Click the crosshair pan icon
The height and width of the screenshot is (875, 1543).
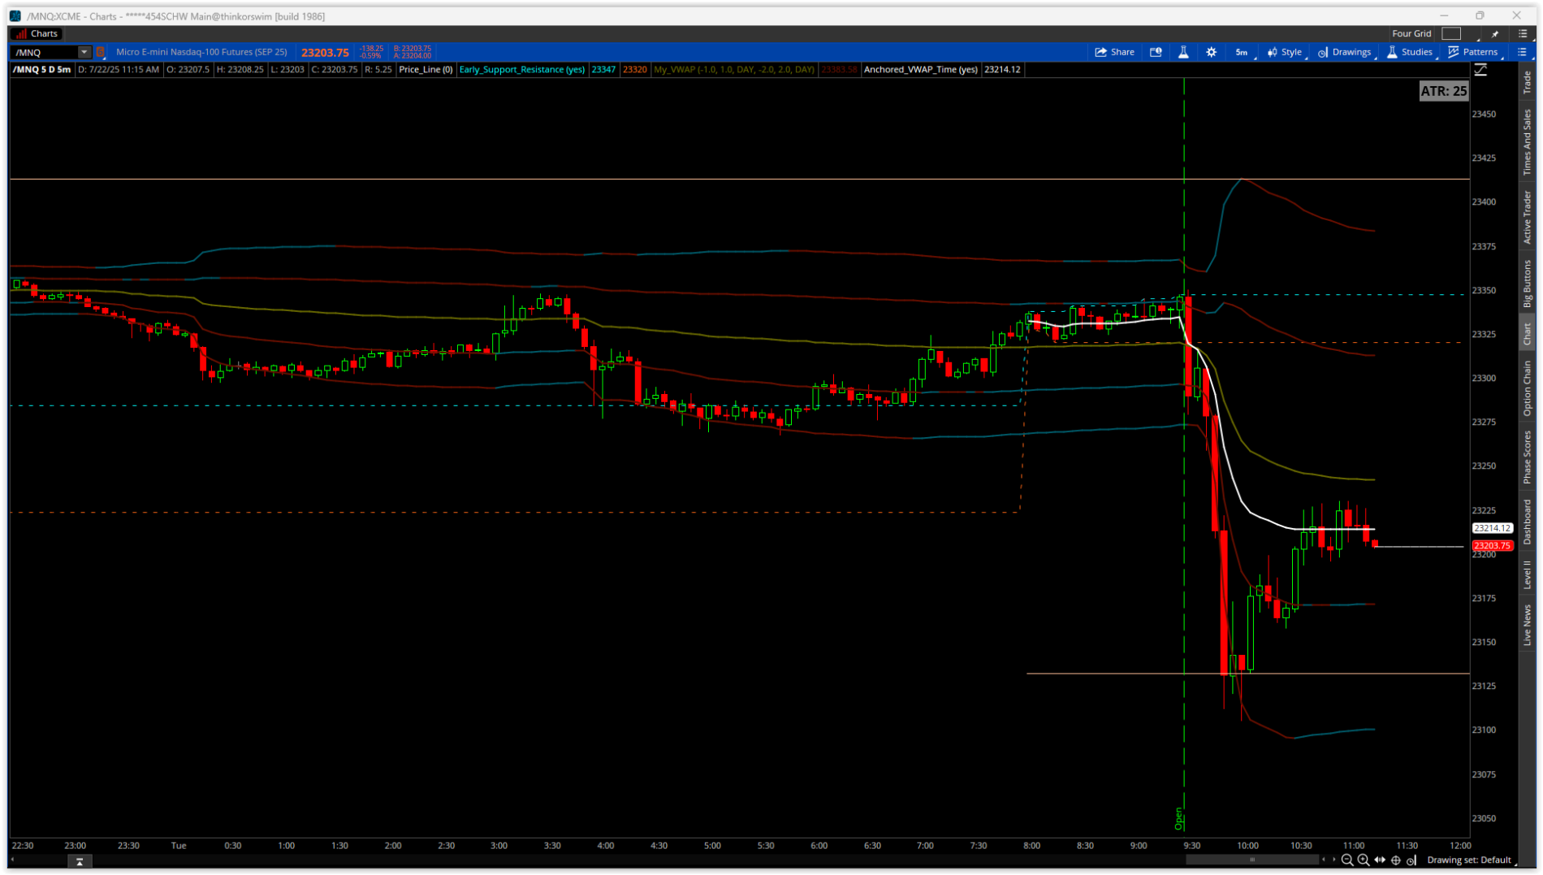click(1396, 860)
